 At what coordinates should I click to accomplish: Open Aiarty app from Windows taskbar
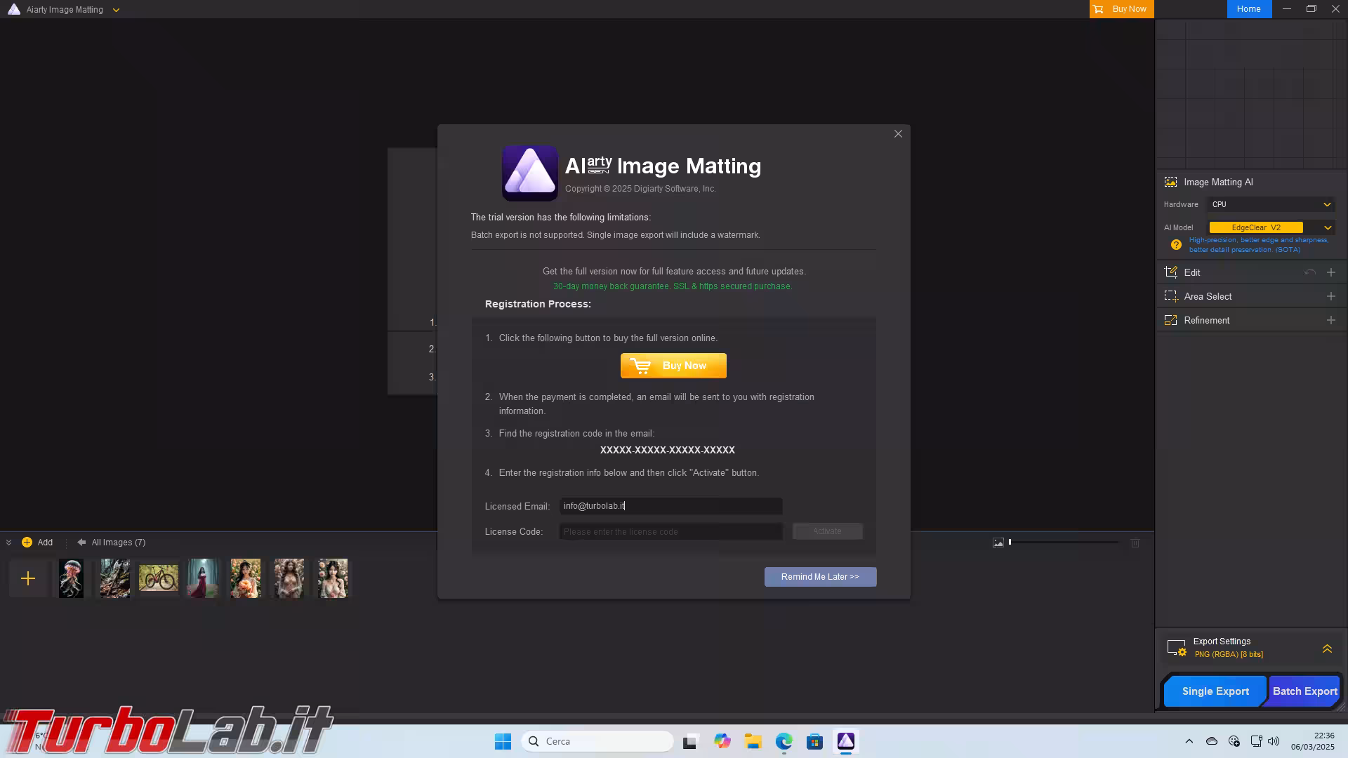845,741
